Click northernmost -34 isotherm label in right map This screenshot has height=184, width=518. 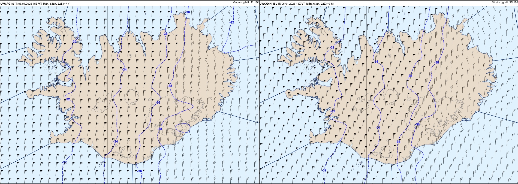376,62
